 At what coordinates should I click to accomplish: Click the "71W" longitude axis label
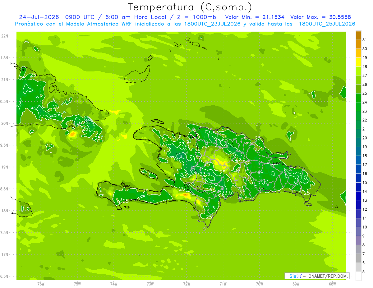[223, 284]
